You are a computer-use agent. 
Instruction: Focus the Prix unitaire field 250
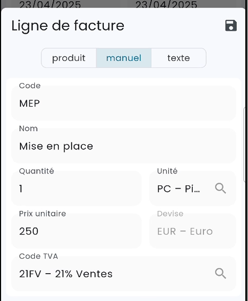click(x=77, y=231)
